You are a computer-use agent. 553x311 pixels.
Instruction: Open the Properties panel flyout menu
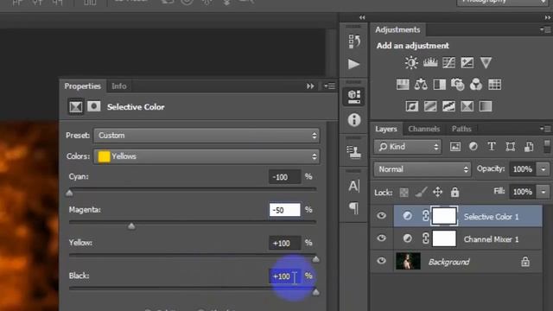click(329, 86)
